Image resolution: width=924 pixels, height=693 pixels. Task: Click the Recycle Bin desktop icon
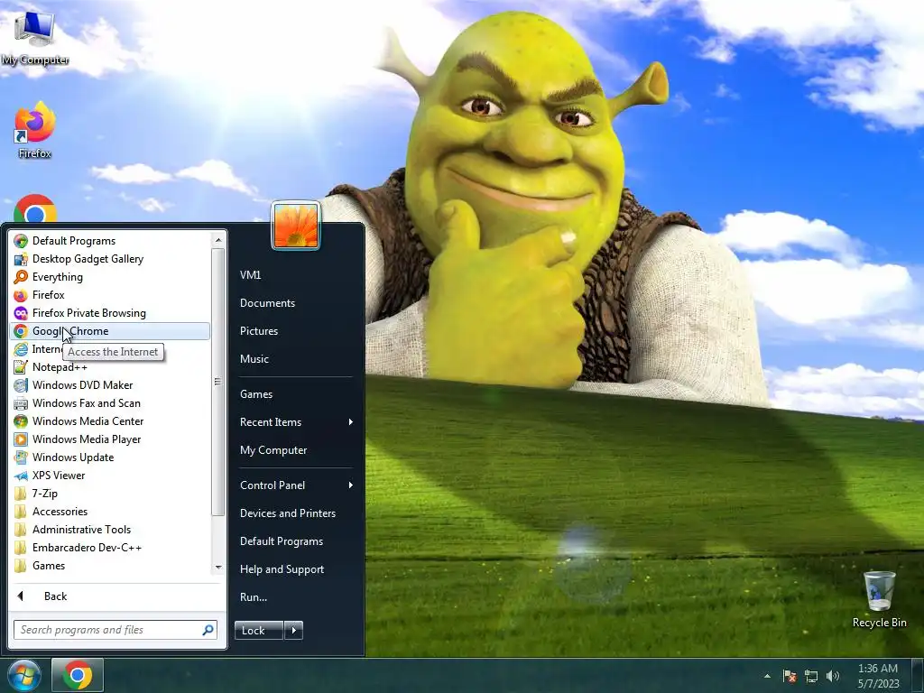[879, 591]
